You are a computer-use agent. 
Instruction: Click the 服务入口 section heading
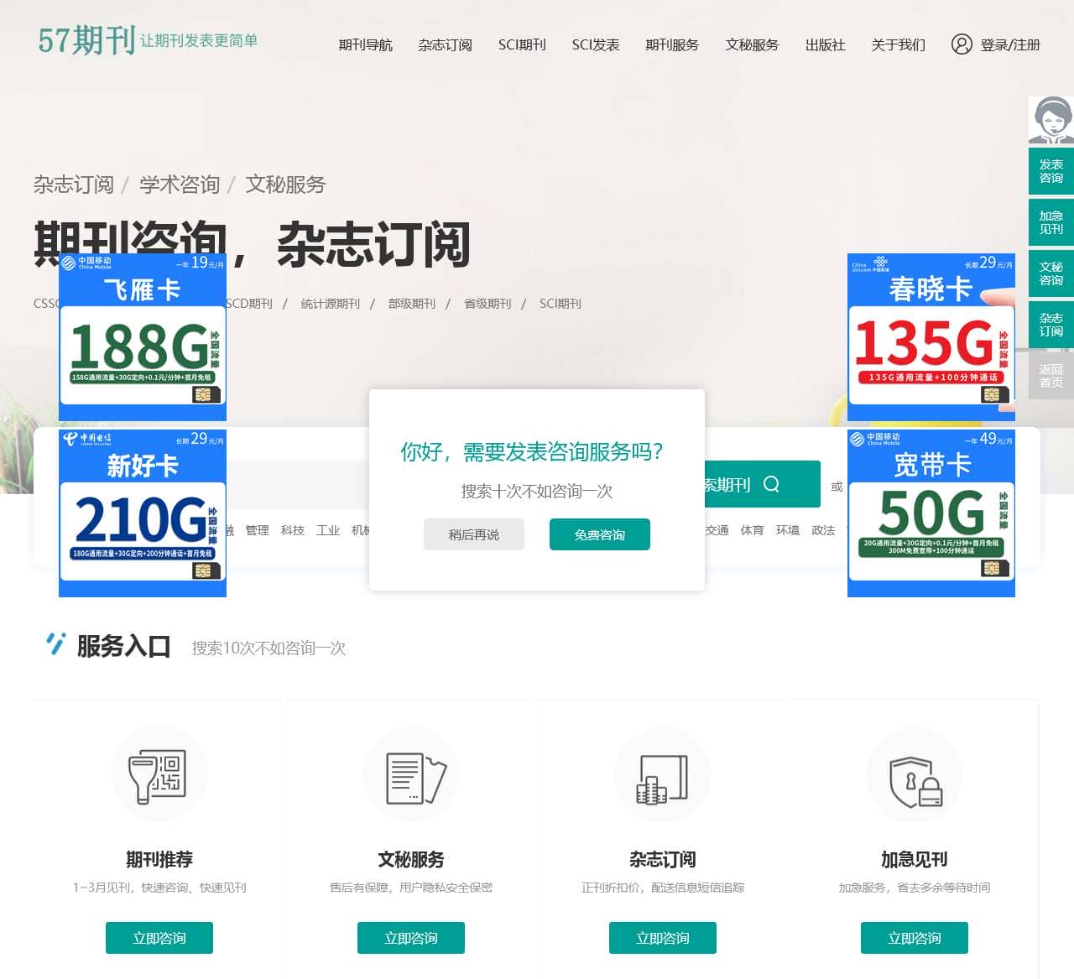point(124,646)
